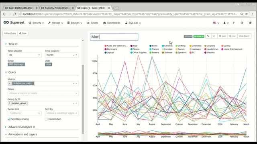Switch to Sales Dashboard Demo tab
The height and width of the screenshot is (144, 257).
[20, 8]
